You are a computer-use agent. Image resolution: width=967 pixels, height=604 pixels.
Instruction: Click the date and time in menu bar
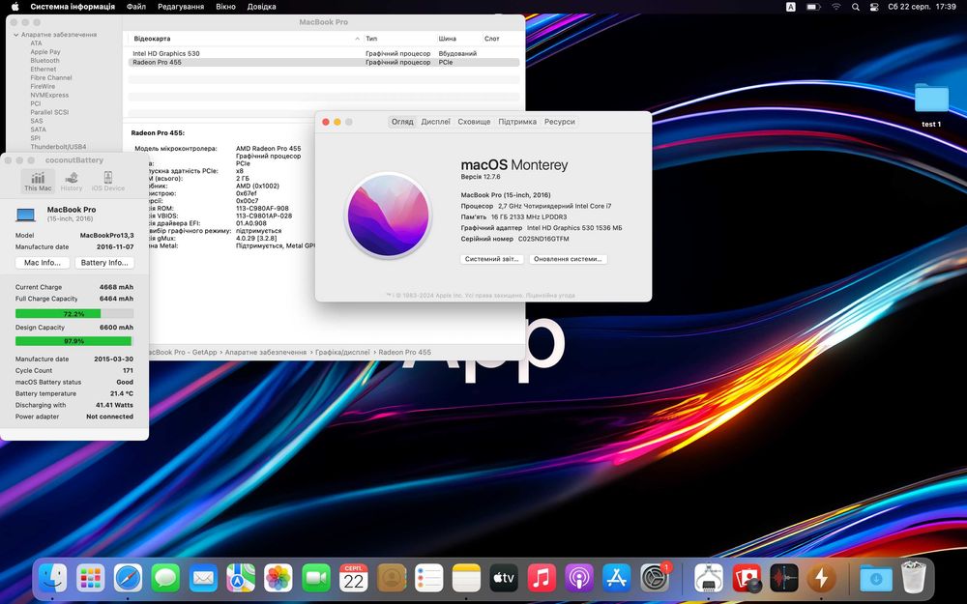pos(922,7)
